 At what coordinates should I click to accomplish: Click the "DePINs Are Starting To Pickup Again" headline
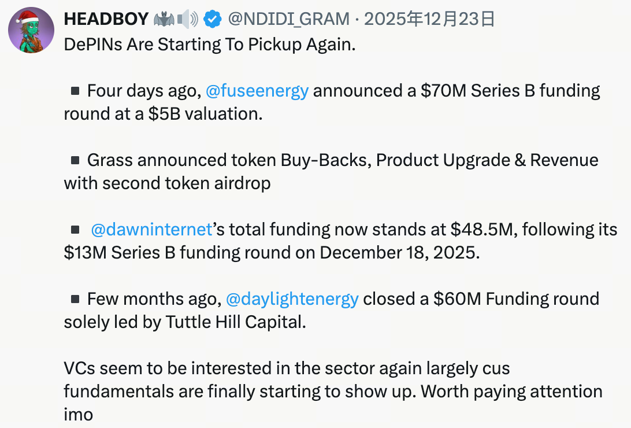[209, 45]
